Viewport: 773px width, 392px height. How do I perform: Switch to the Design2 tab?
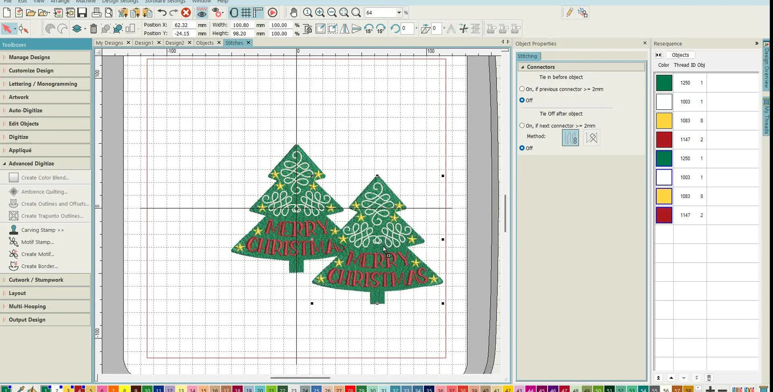175,43
